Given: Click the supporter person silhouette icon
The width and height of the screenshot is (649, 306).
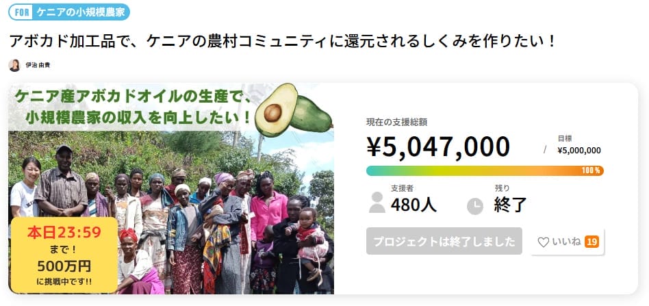Looking at the screenshot, I should pyautogui.click(x=377, y=203).
